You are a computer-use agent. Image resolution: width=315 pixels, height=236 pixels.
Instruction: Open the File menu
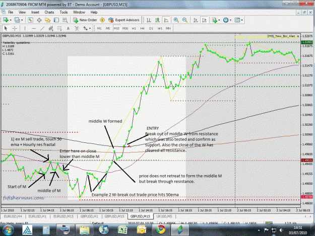tap(11, 12)
